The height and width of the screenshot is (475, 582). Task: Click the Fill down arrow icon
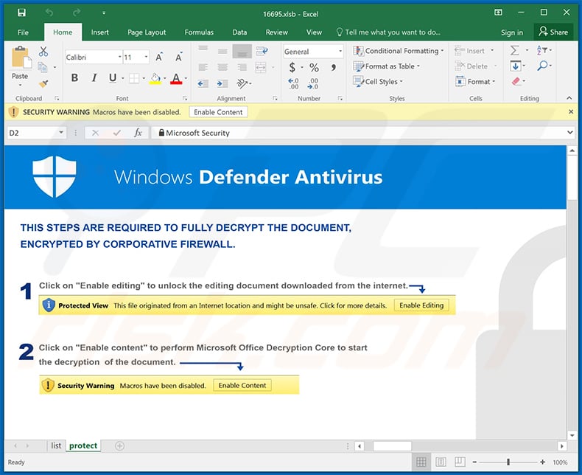coord(515,66)
